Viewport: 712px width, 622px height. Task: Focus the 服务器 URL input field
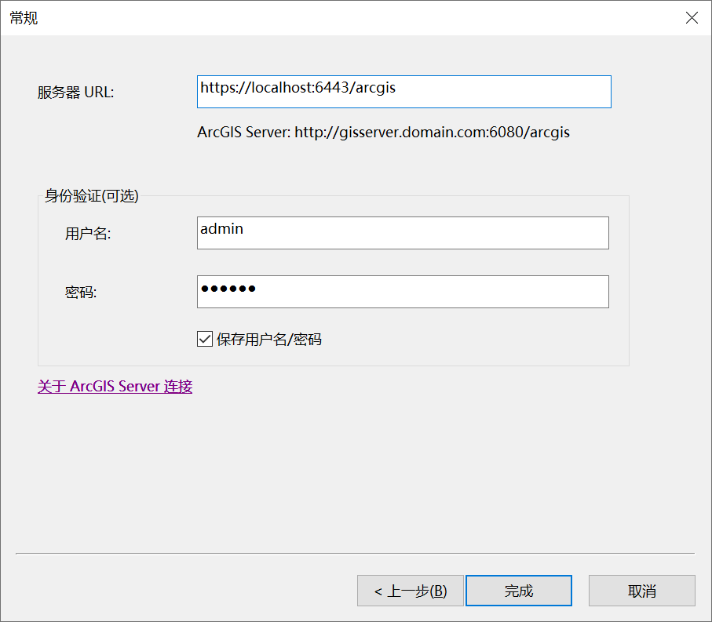(404, 92)
